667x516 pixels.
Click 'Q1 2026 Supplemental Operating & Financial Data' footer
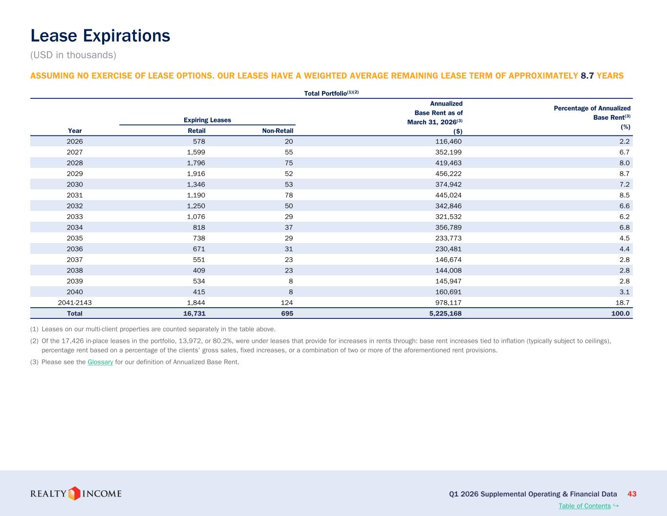pyautogui.click(x=533, y=494)
